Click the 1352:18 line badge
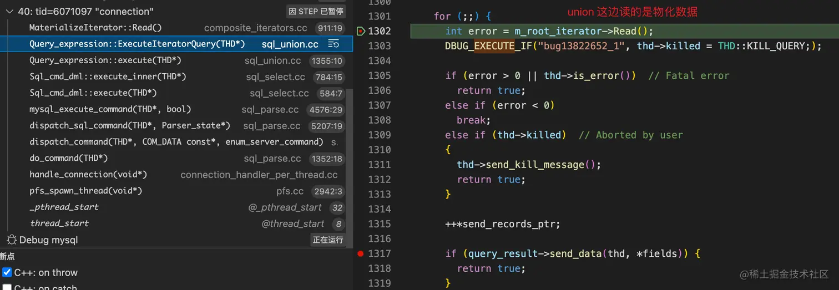839x290 pixels. pos(327,159)
